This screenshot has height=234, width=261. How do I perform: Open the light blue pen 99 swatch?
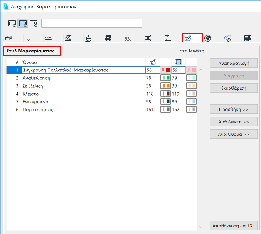click(x=191, y=101)
